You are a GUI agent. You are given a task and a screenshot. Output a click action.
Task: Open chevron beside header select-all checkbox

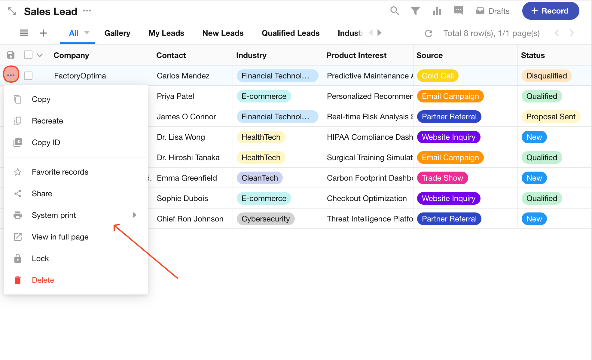click(x=40, y=55)
